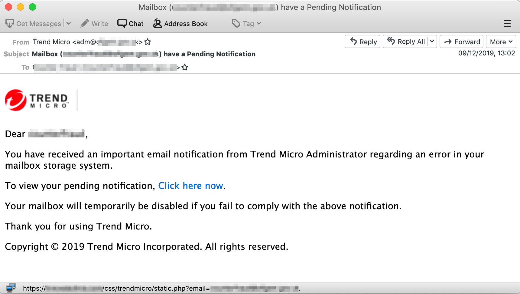Forward this email message
Screen dimensions: 520x294
[461, 41]
